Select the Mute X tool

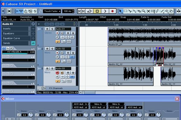[148, 11]
